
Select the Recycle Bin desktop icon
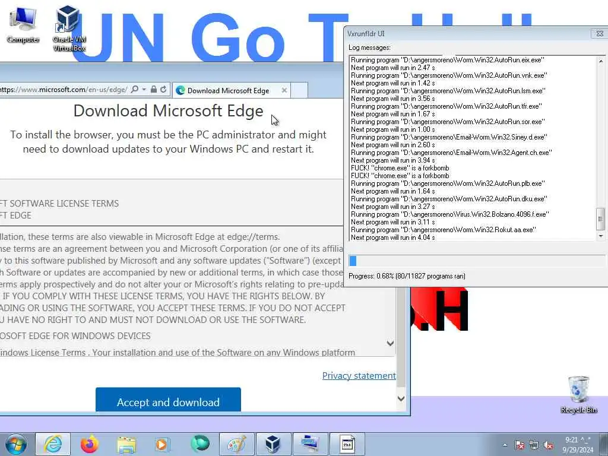point(578,395)
